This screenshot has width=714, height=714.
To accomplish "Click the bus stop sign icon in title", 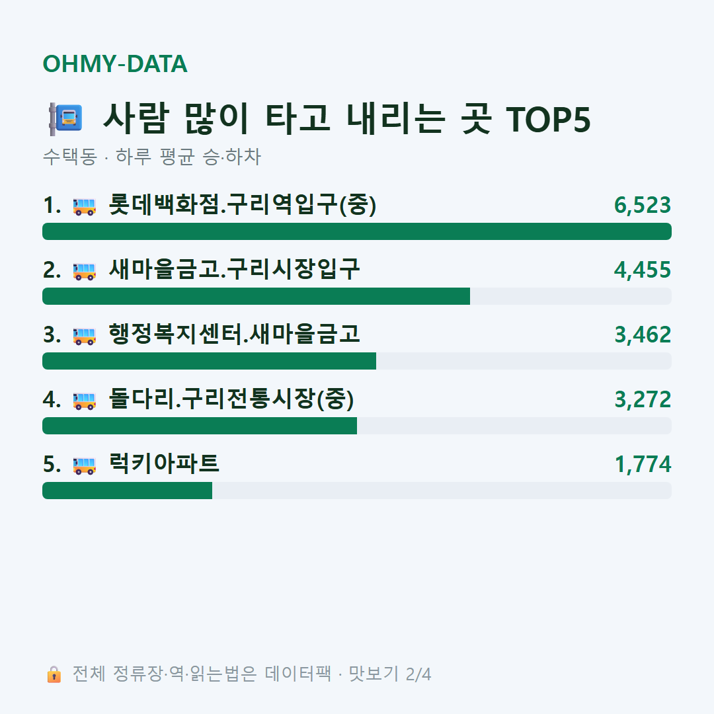I will [65, 119].
